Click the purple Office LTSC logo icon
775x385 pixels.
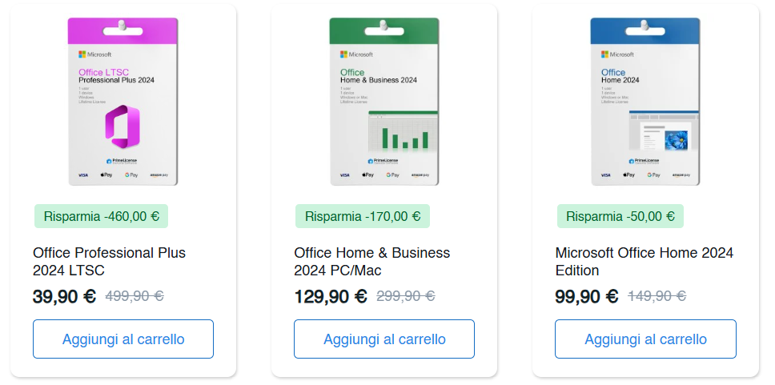click(x=122, y=126)
